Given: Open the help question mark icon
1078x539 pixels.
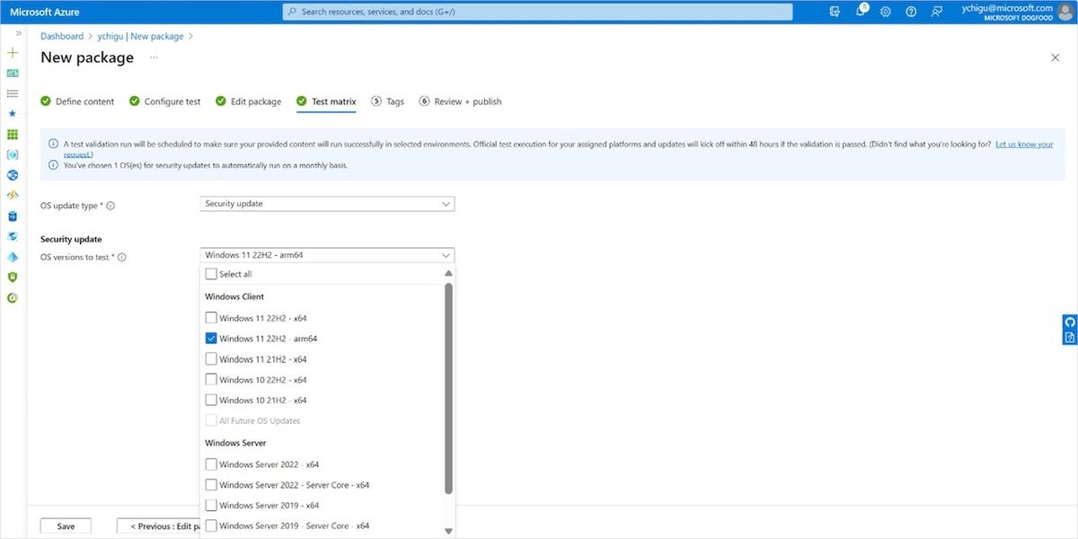Looking at the screenshot, I should tap(911, 12).
